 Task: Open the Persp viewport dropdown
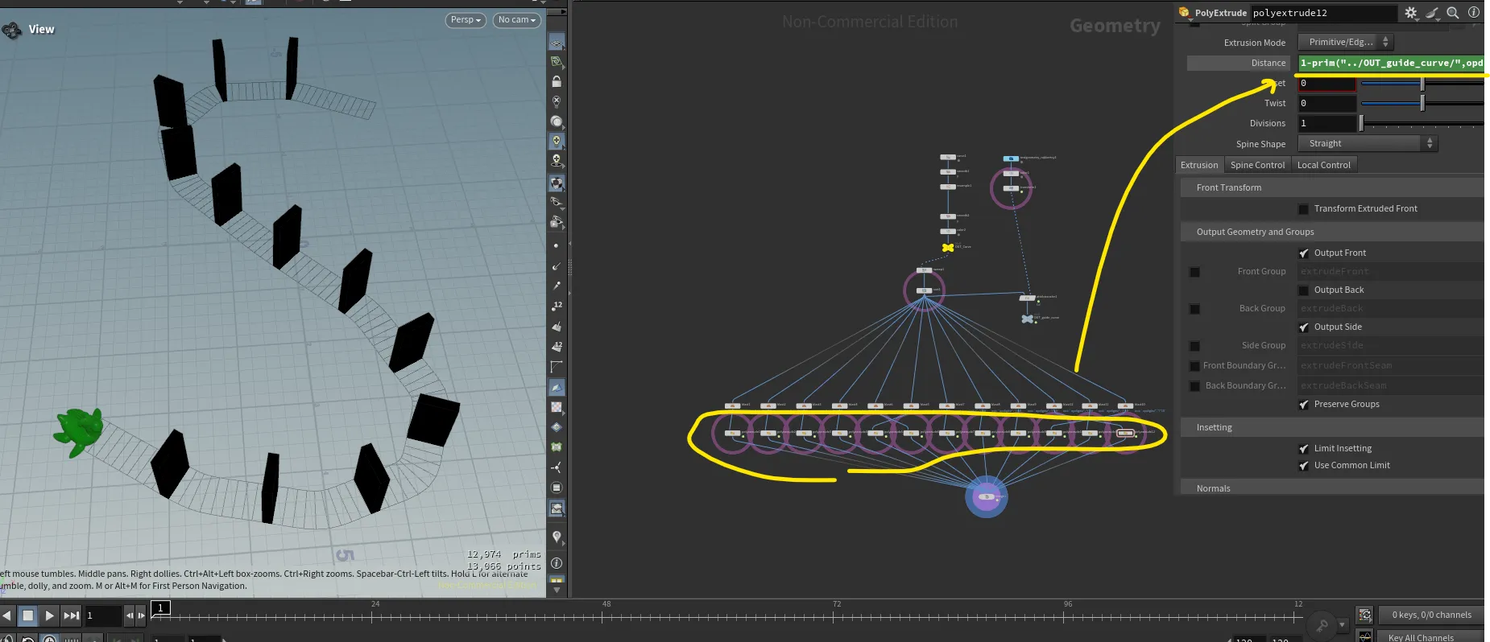pos(466,20)
